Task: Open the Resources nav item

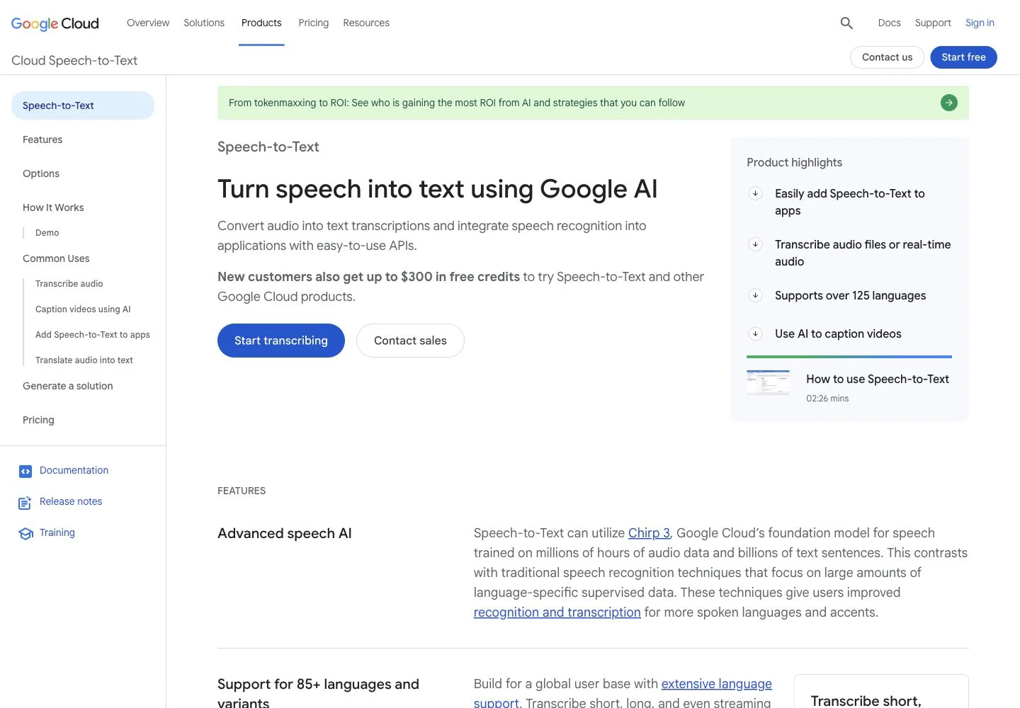Action: 366,23
